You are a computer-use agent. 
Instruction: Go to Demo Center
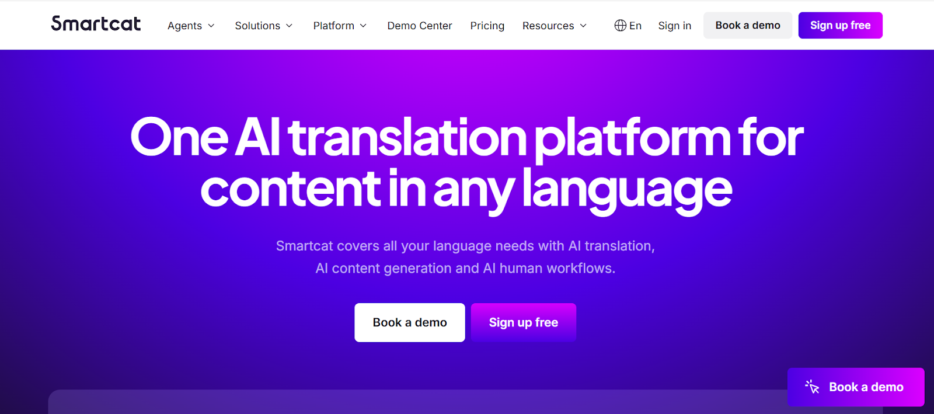tap(420, 26)
